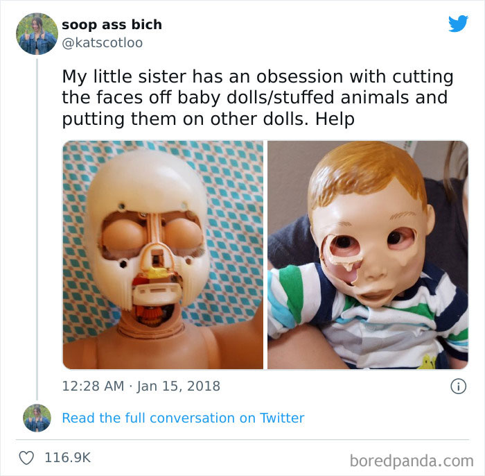This screenshot has height=476, width=485.
Task: Read the full conversation on Twitter
Action: (183, 418)
